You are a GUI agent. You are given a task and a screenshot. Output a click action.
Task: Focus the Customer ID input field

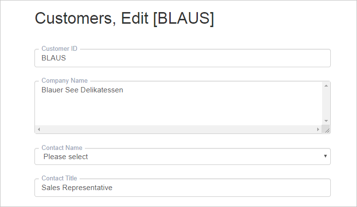182,58
